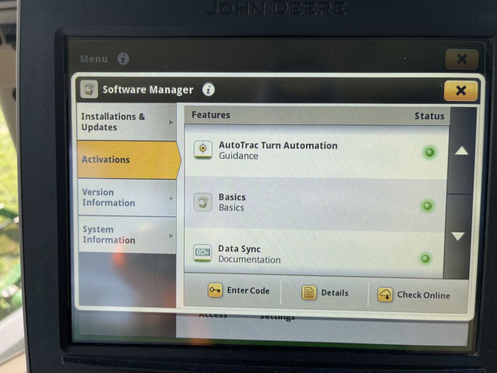Tap the Enter Code button label
497x373 pixels.
248,290
